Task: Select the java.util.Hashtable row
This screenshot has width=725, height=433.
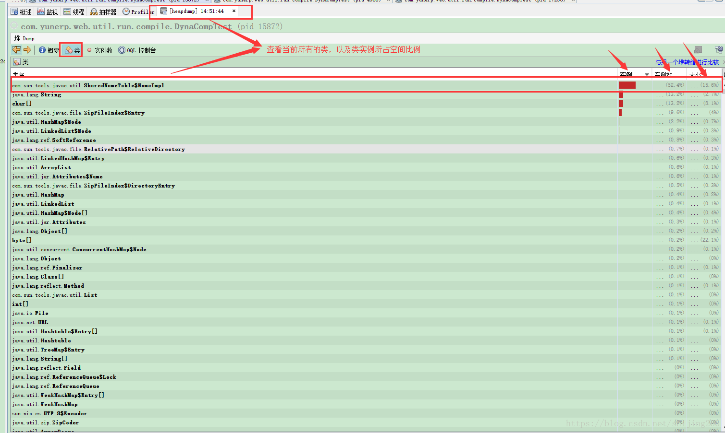Action: 367,340
